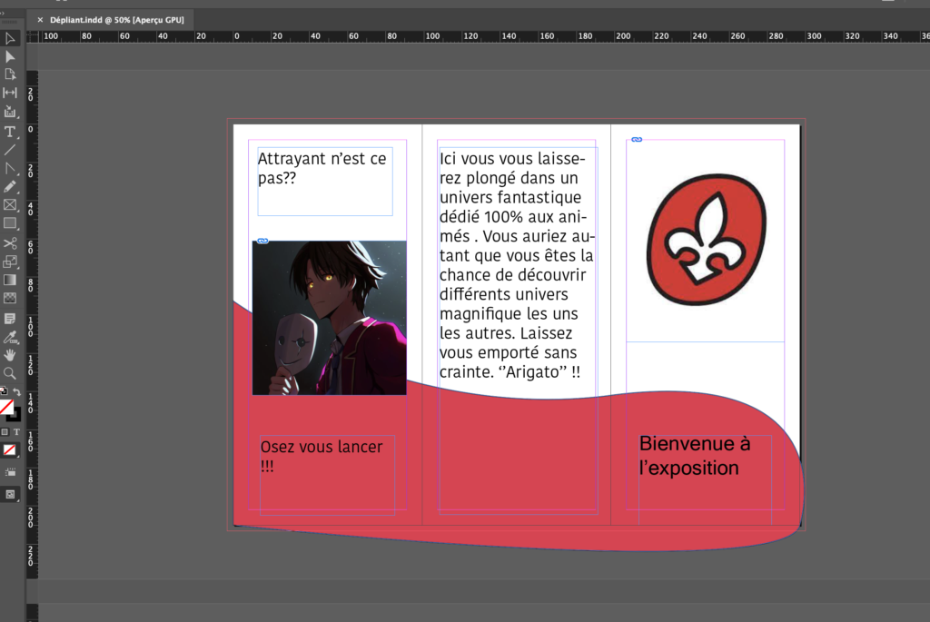Close the Dépliant.indd tab

click(40, 19)
